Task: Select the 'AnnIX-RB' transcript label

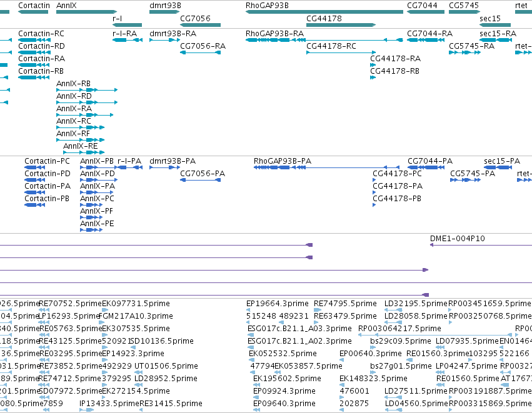Action: pos(73,84)
